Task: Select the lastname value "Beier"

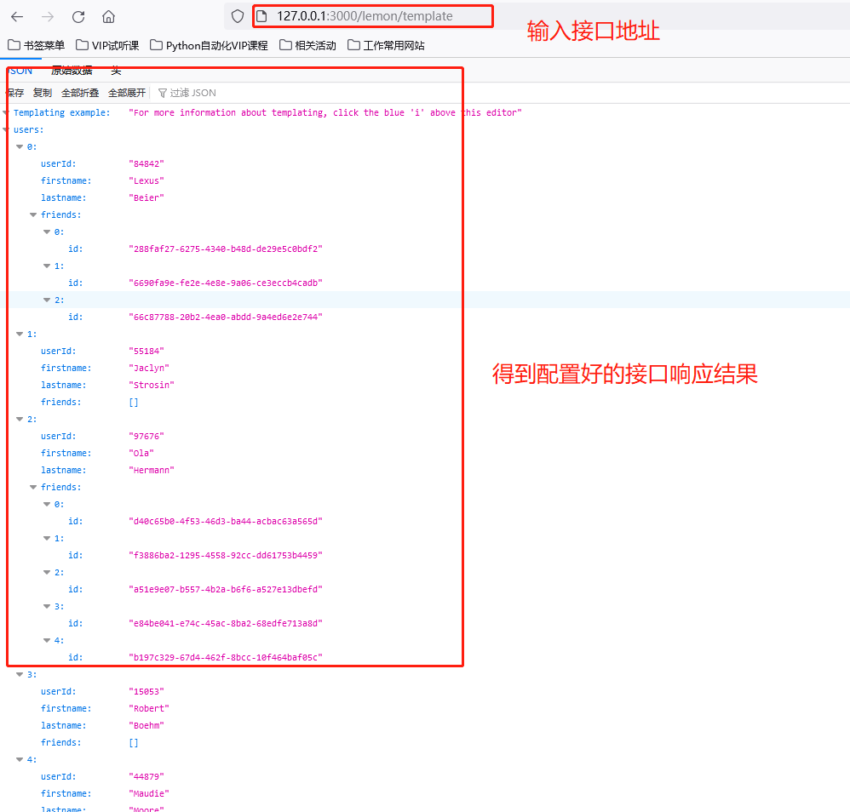Action: pos(146,197)
